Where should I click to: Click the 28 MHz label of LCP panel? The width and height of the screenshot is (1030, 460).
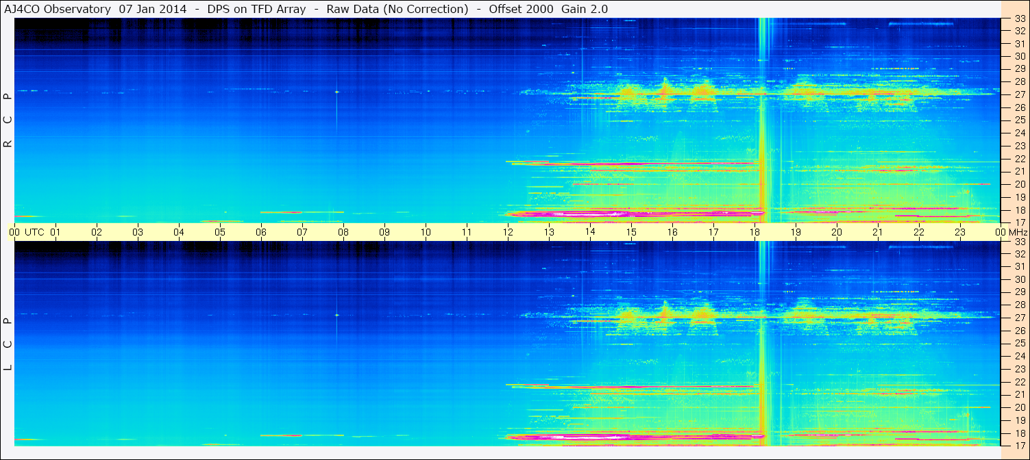(x=1019, y=305)
